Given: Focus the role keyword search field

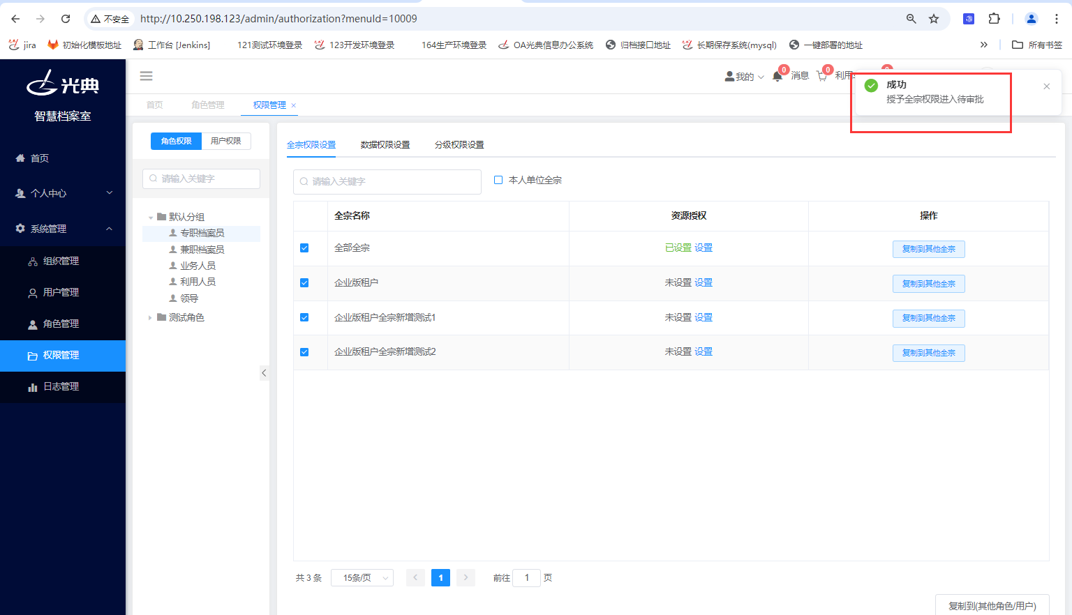Looking at the screenshot, I should [x=201, y=179].
